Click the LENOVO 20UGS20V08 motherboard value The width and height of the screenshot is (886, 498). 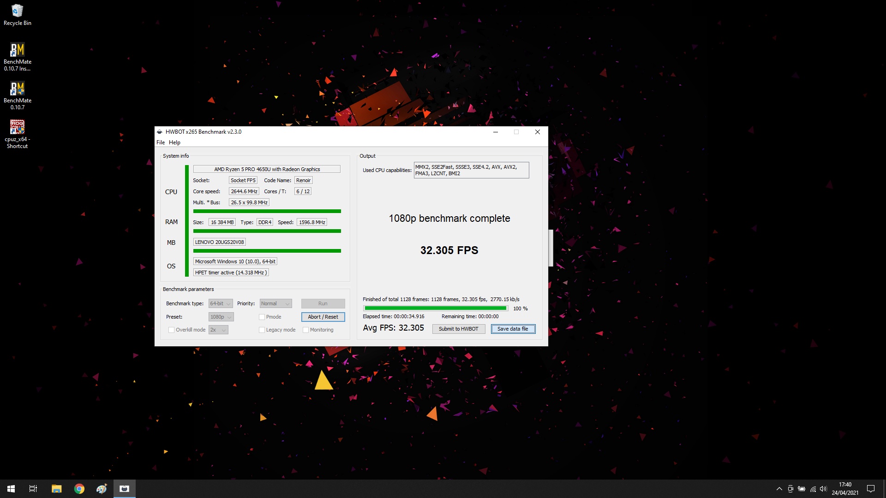219,242
